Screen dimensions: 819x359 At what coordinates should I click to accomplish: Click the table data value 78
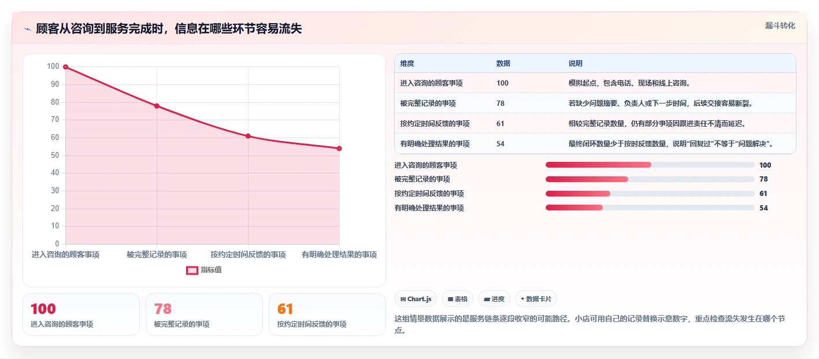501,103
